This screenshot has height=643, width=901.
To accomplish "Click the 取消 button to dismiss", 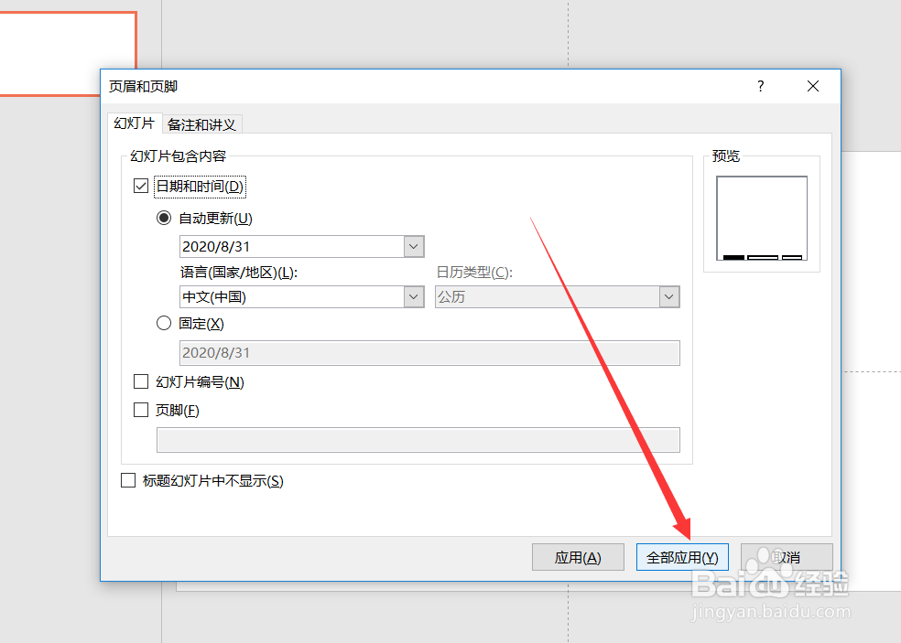I will point(786,556).
